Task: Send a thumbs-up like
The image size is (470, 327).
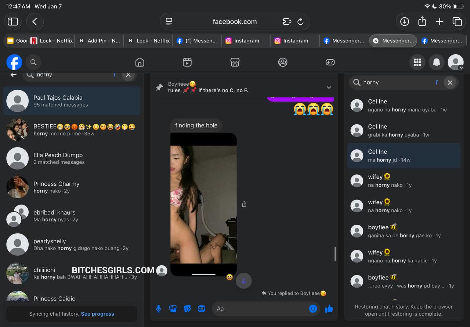Action: tap(329, 309)
